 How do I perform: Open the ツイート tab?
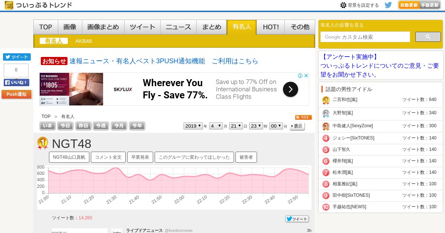tap(142, 27)
